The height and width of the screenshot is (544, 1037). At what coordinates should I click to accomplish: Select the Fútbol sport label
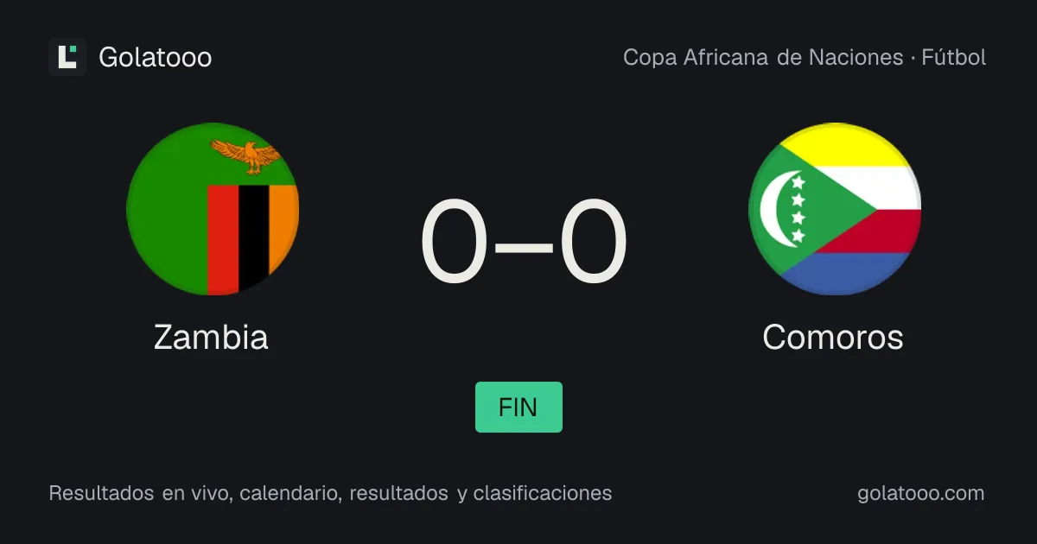click(954, 57)
